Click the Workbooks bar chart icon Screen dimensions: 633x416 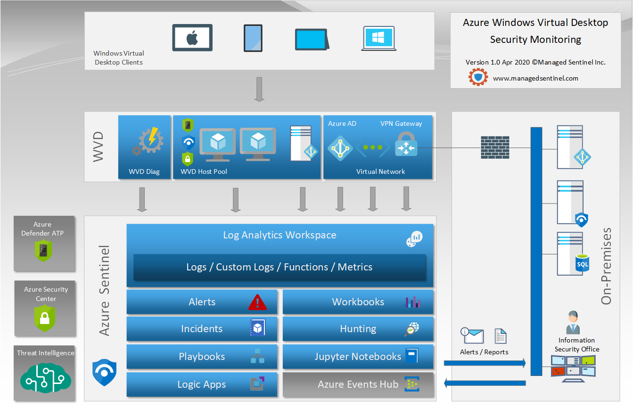click(x=413, y=302)
